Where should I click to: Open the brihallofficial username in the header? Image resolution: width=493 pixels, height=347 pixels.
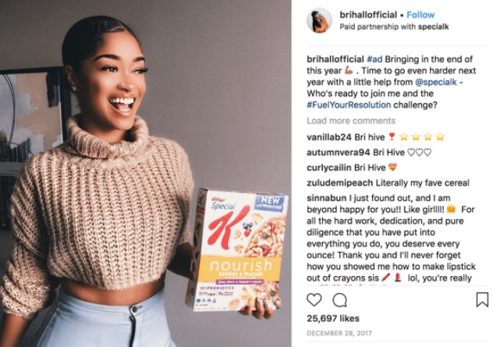[368, 15]
